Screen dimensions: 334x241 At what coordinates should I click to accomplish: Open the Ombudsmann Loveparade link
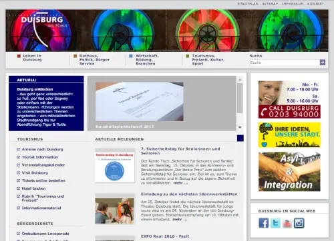[45, 234]
